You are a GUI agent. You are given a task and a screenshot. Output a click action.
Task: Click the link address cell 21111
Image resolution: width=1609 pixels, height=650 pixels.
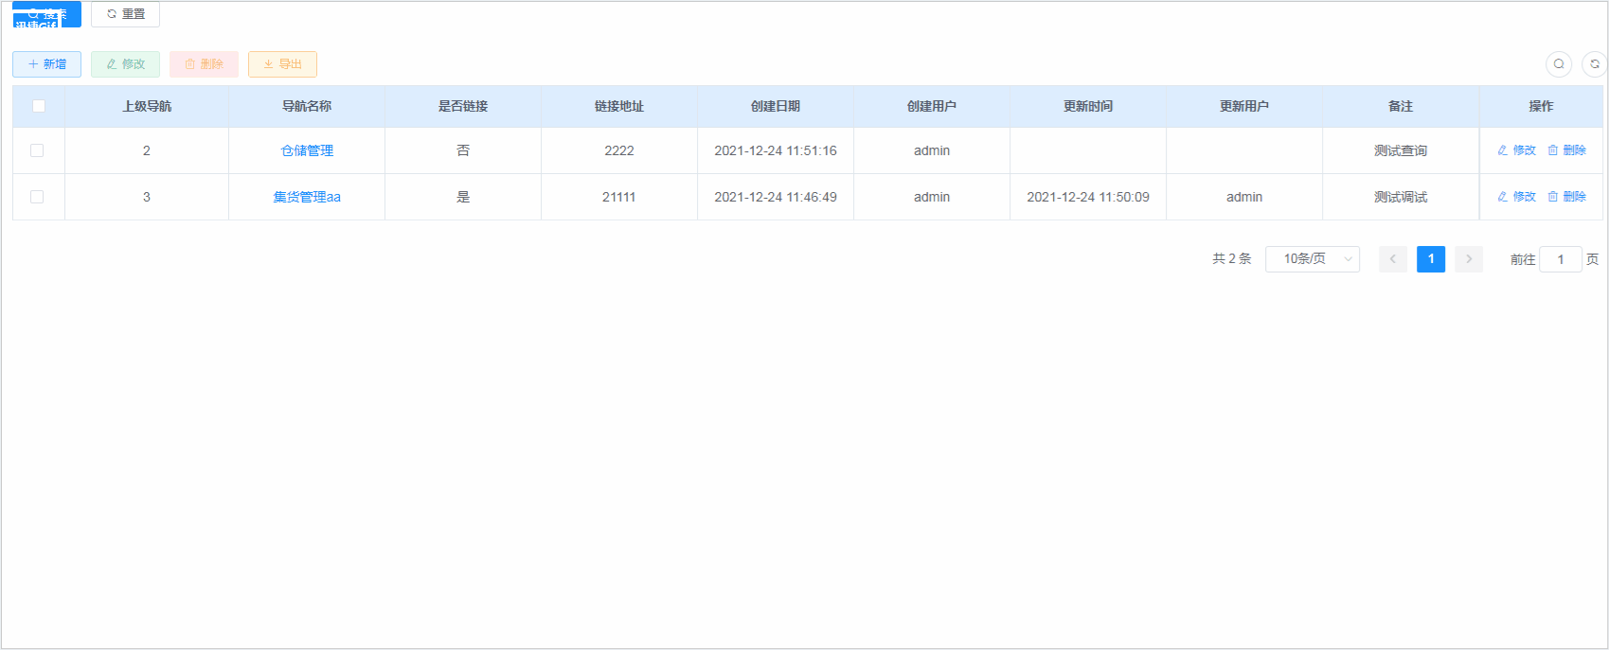tap(619, 197)
